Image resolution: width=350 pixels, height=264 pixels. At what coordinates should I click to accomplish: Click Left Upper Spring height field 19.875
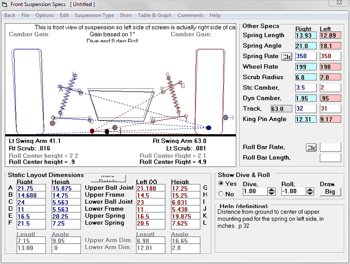click(x=185, y=216)
